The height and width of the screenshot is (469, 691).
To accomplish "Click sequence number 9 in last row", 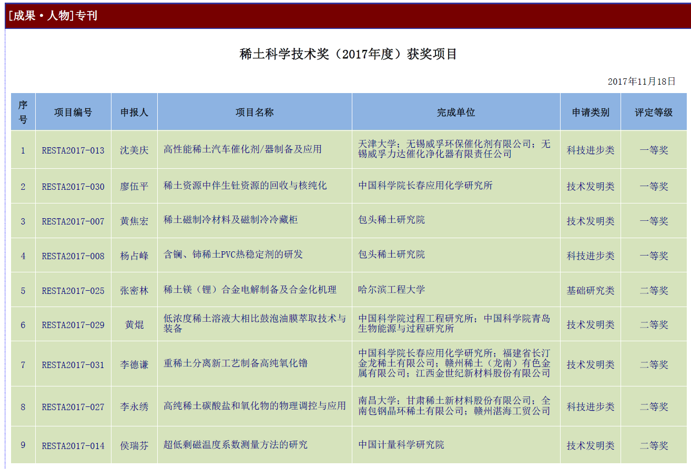I will [x=23, y=445].
